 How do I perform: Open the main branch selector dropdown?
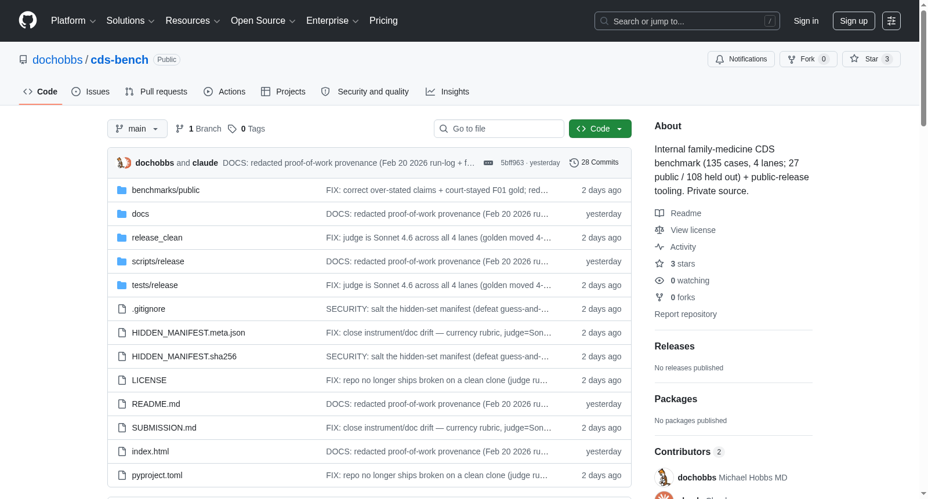[x=137, y=129]
